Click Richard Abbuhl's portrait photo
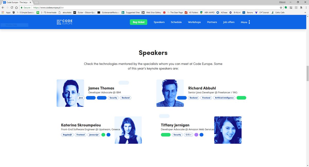 (170, 93)
